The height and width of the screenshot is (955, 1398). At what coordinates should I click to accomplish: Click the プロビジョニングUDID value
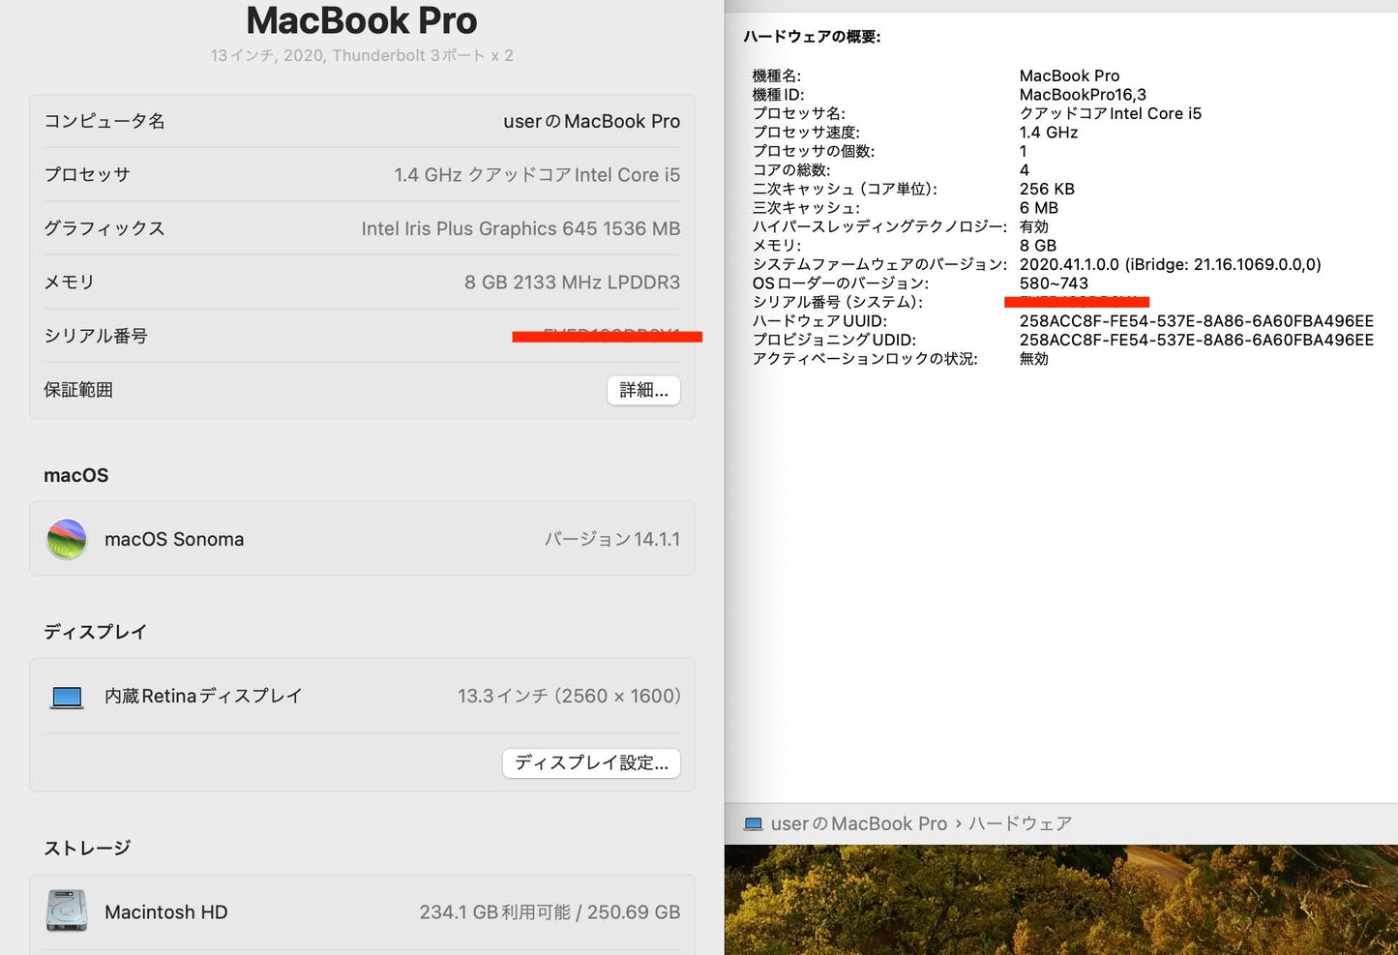pyautogui.click(x=1197, y=340)
